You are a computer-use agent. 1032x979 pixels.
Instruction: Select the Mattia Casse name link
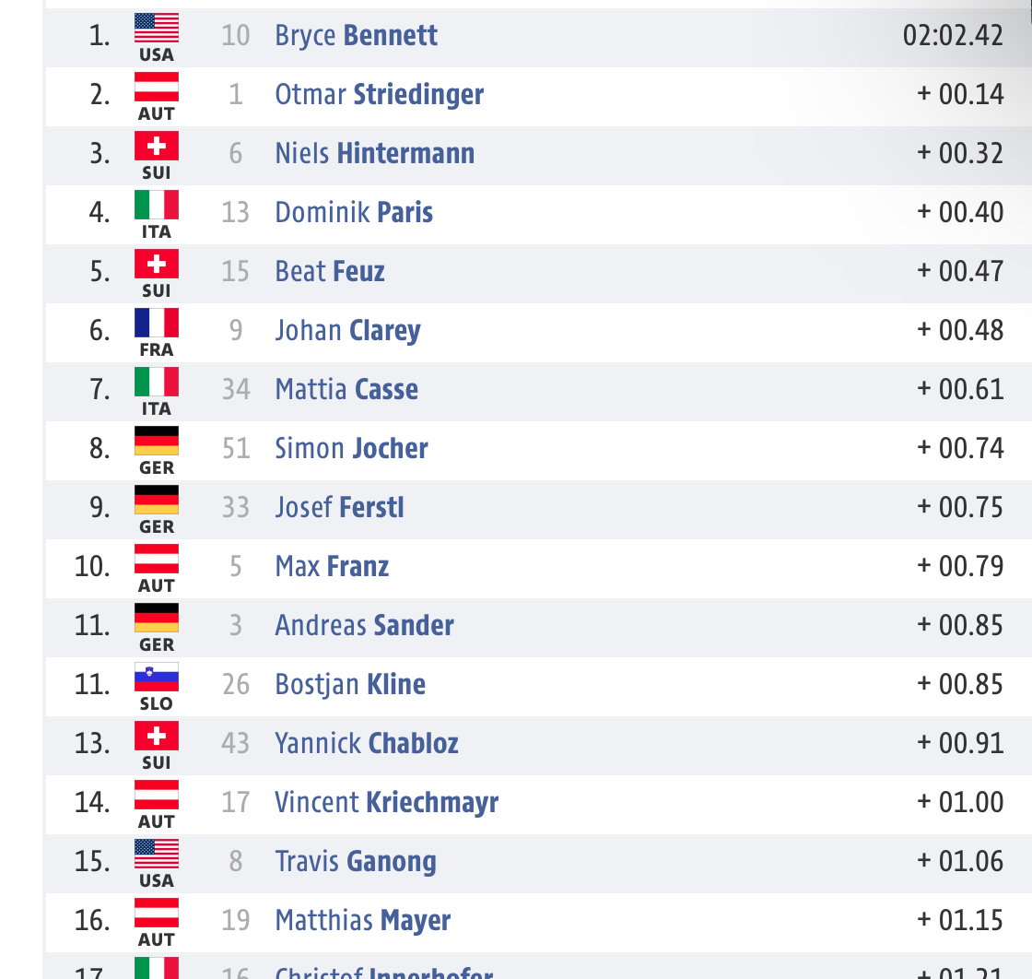(x=346, y=389)
